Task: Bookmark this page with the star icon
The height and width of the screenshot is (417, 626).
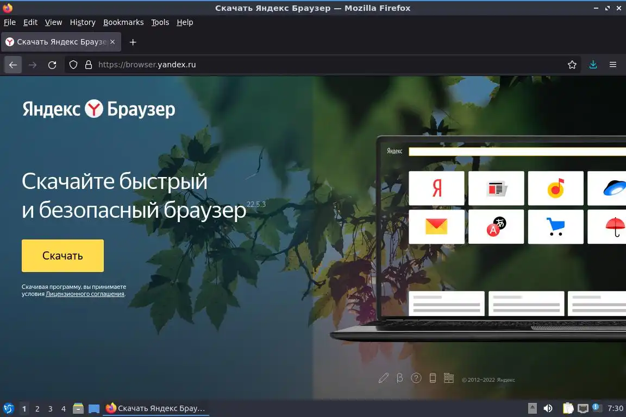Action: tap(572, 65)
